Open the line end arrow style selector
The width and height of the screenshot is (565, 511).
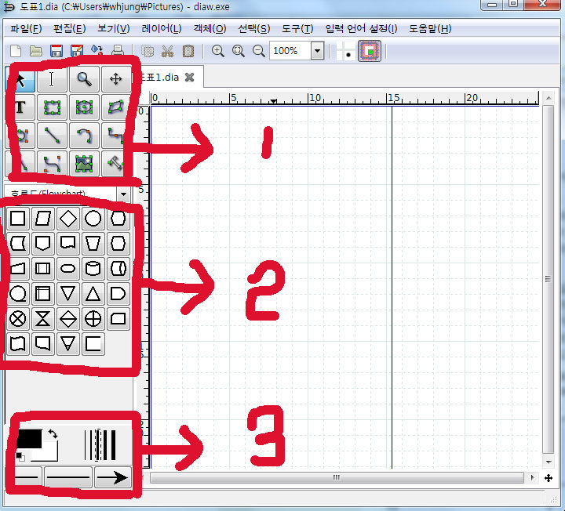[113, 477]
